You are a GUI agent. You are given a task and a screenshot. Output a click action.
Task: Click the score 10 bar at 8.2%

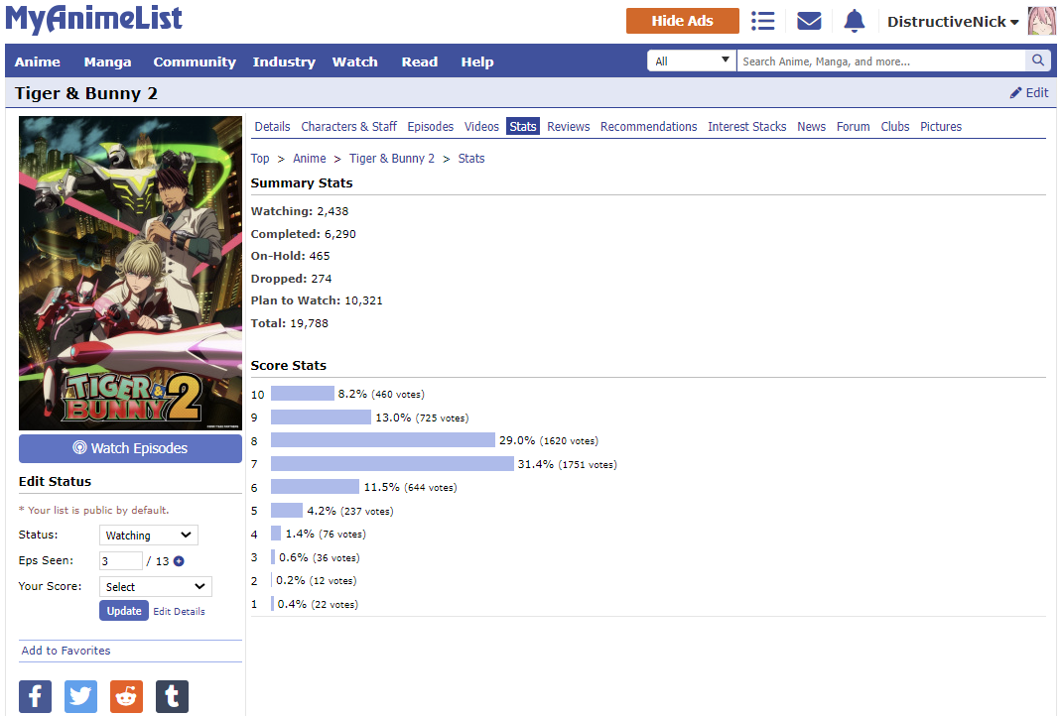302,393
